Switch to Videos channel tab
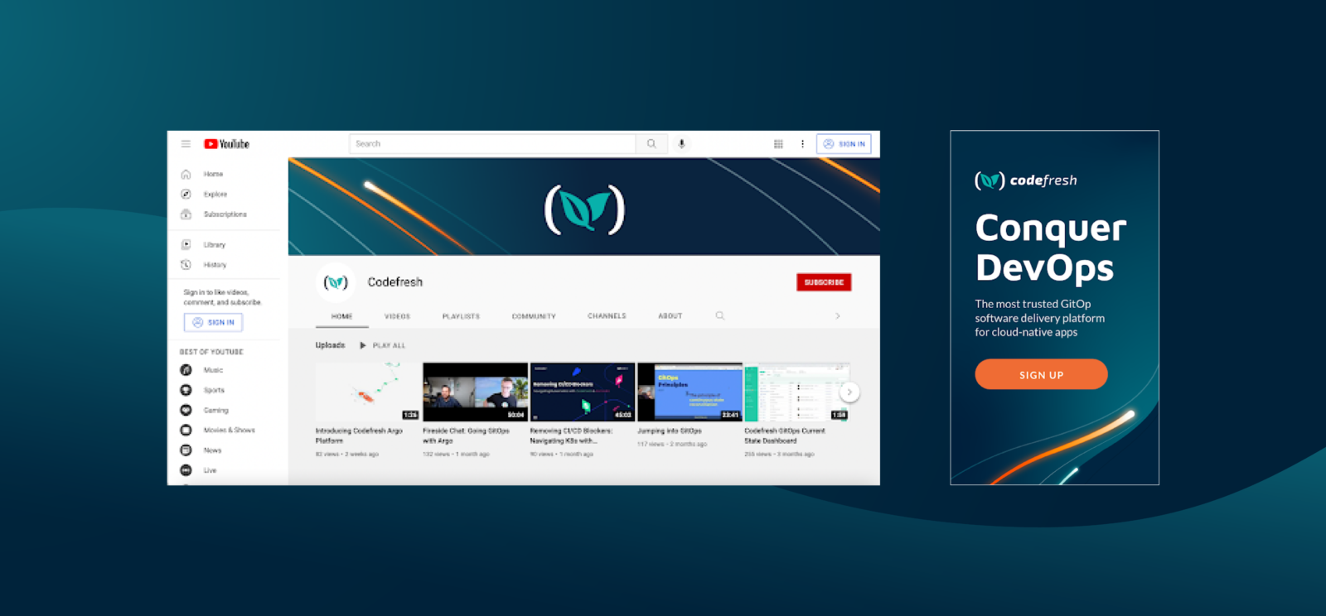Image resolution: width=1326 pixels, height=616 pixels. 398,316
